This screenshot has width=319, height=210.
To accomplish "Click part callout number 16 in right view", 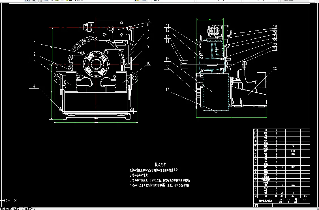I will click(x=168, y=67).
